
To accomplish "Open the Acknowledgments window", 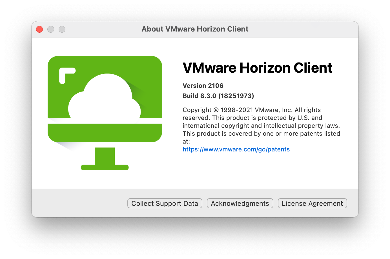I will coord(240,203).
